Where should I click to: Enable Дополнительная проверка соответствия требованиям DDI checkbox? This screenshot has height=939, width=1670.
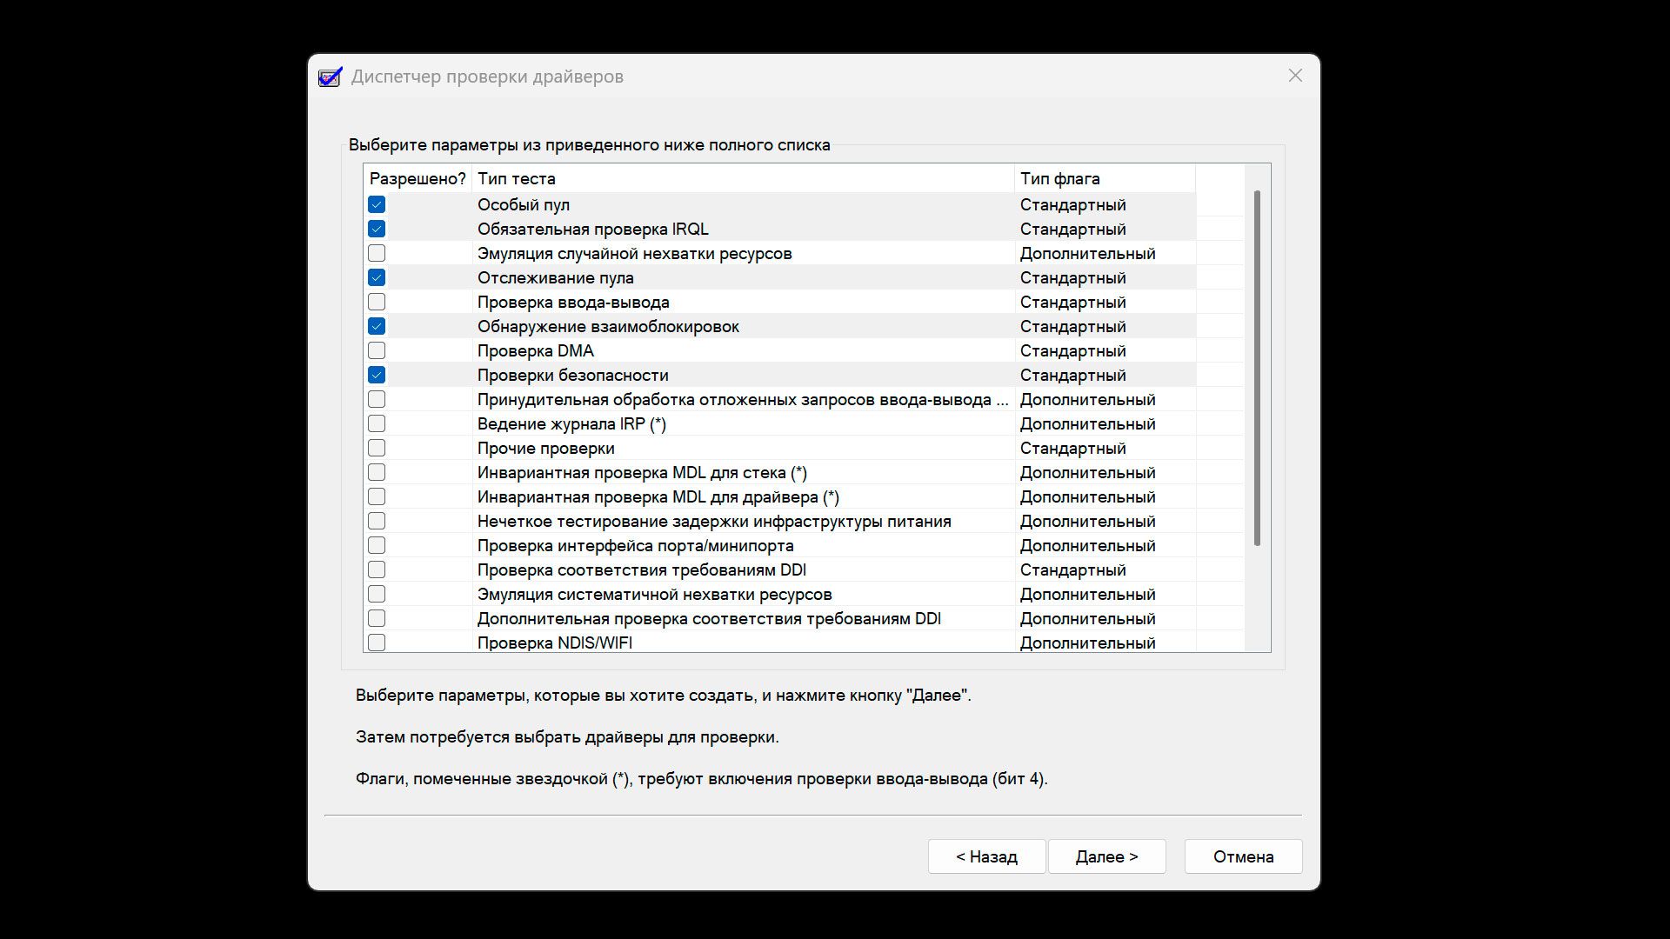pyautogui.click(x=377, y=618)
